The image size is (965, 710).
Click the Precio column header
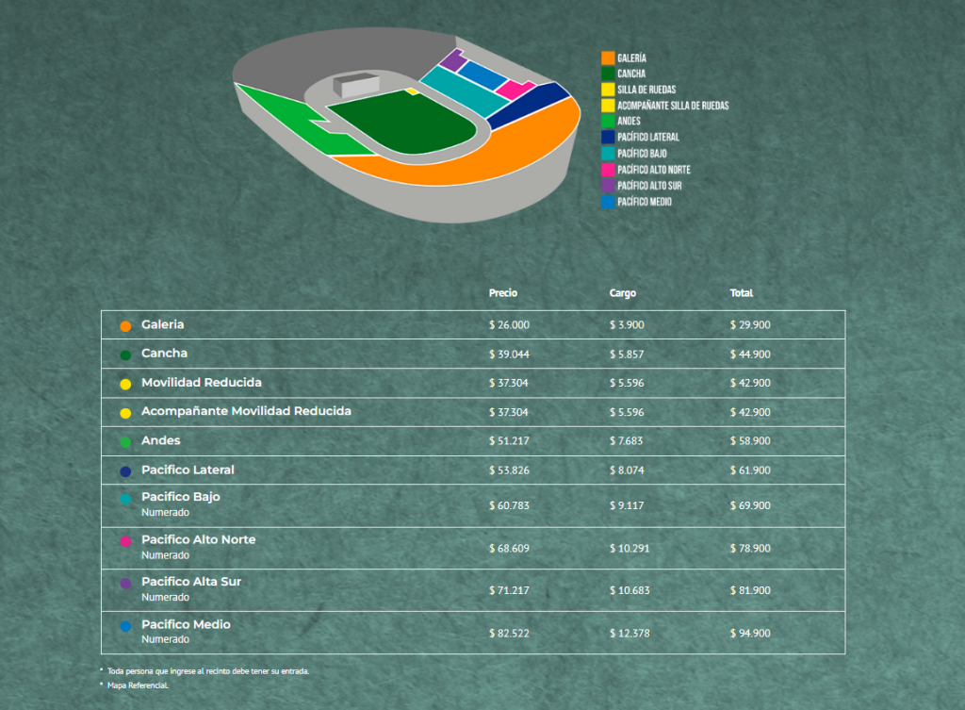pos(503,293)
